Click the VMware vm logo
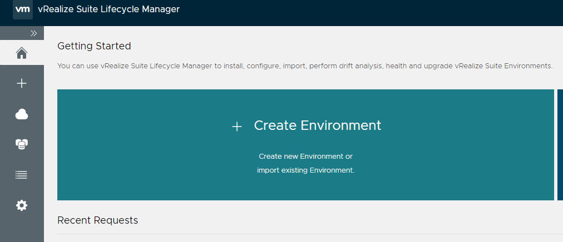The image size is (563, 242). [22, 9]
